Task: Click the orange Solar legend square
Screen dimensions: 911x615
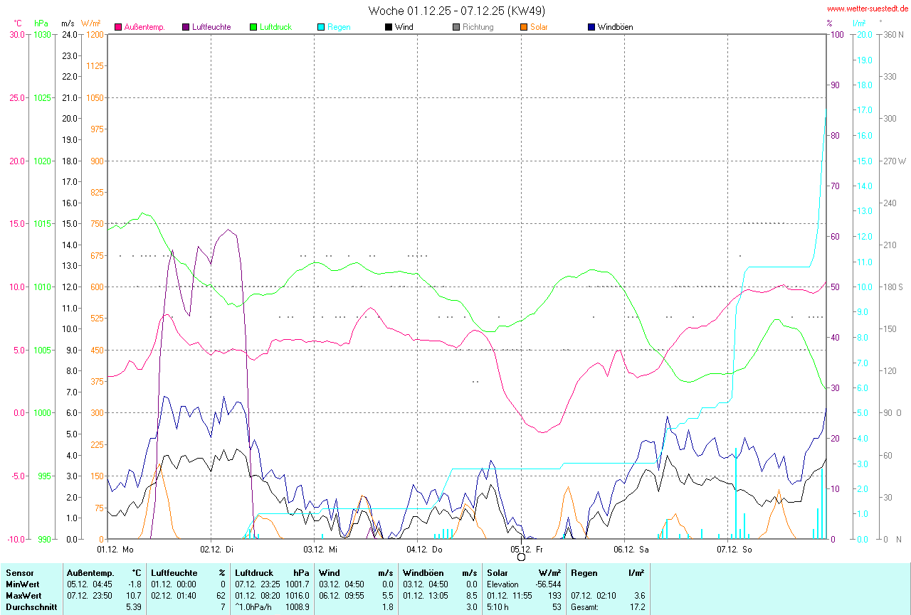Action: tap(524, 27)
